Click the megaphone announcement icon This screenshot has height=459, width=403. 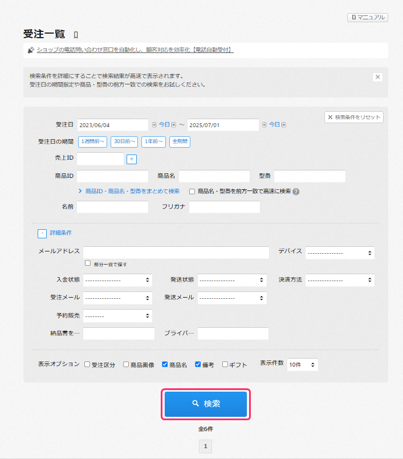pos(31,50)
